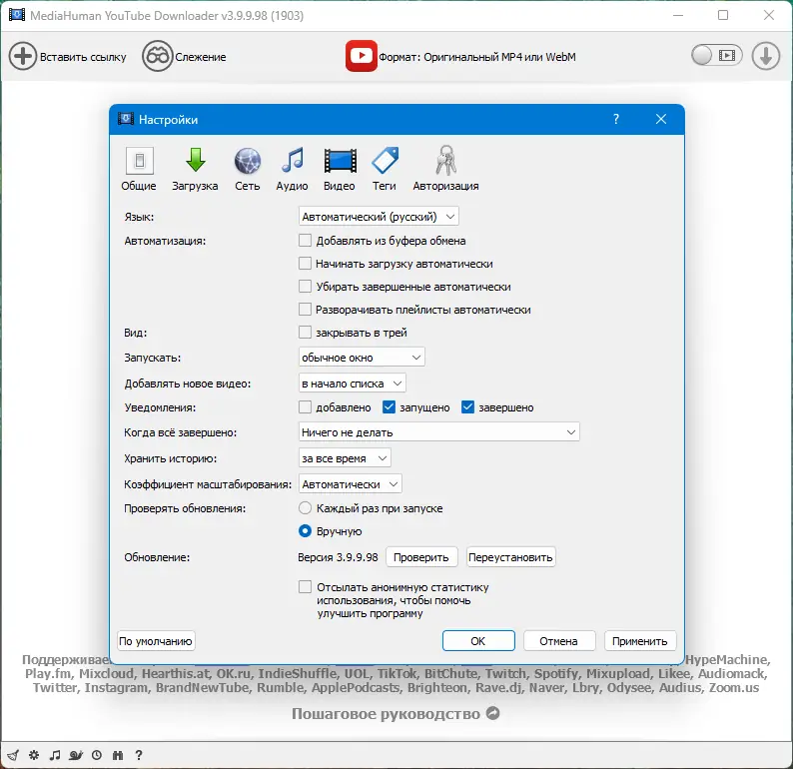793x769 pixels.
Task: Click the binoculars icon in status bar
Action: point(118,755)
